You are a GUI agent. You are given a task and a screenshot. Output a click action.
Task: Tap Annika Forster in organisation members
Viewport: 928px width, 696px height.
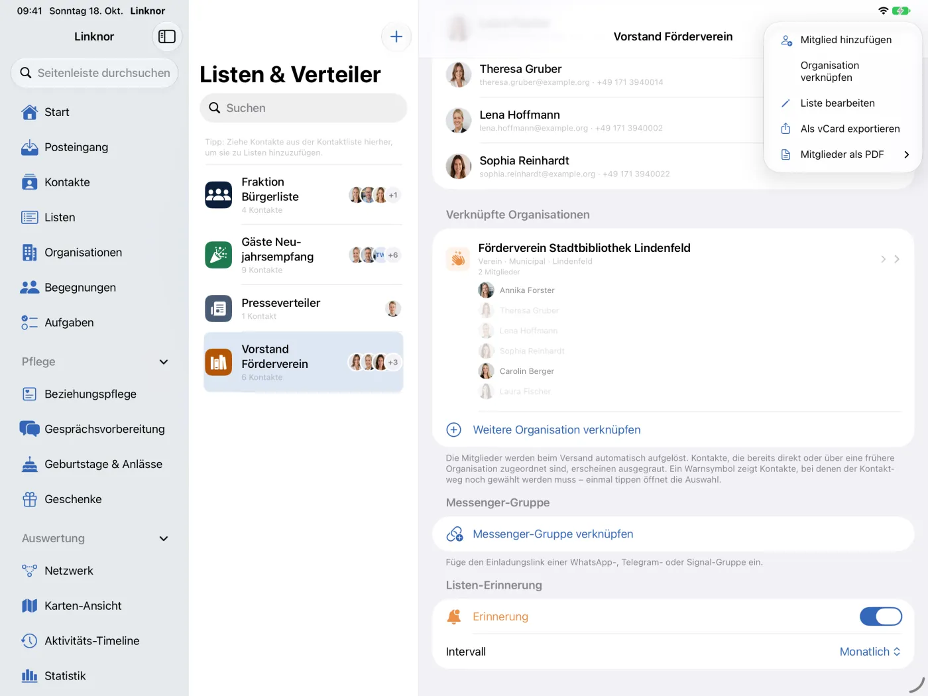pos(517,290)
